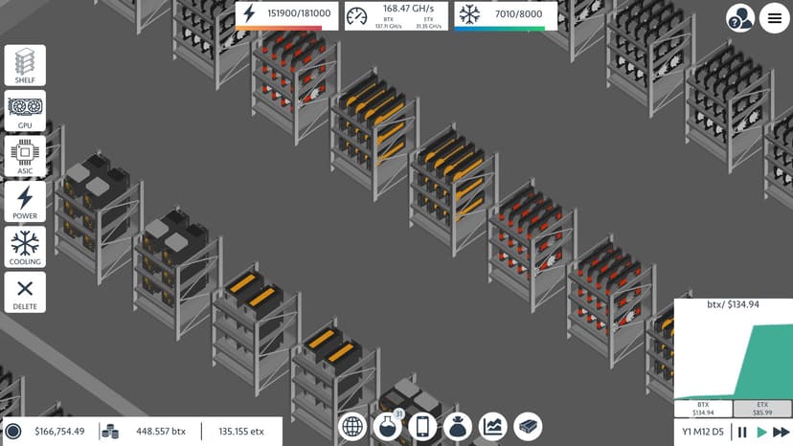Fast-forward the game speed
The width and height of the screenshot is (793, 446).
tap(782, 433)
